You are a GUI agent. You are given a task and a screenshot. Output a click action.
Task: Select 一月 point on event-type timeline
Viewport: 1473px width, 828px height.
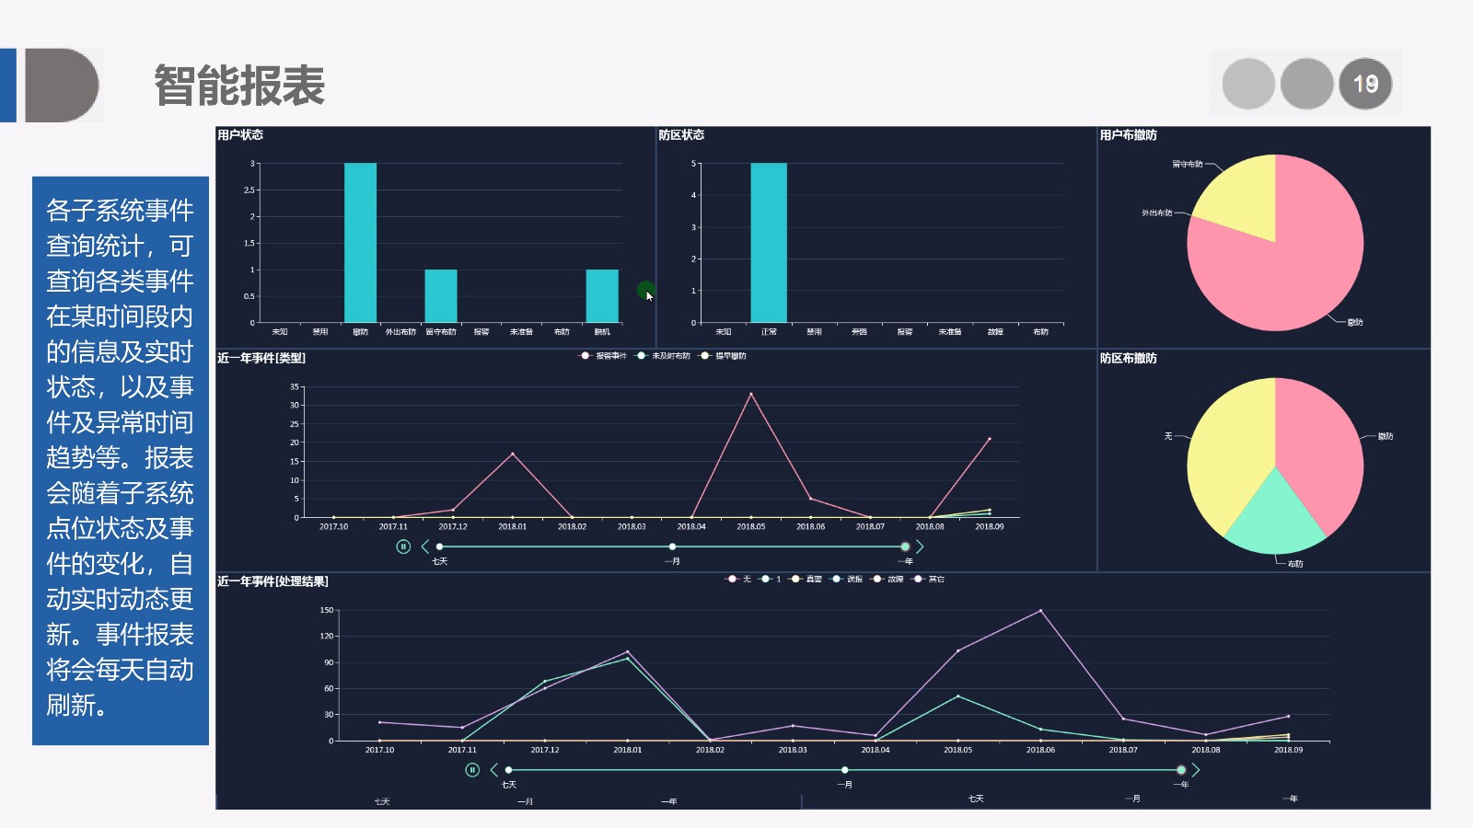pos(672,546)
